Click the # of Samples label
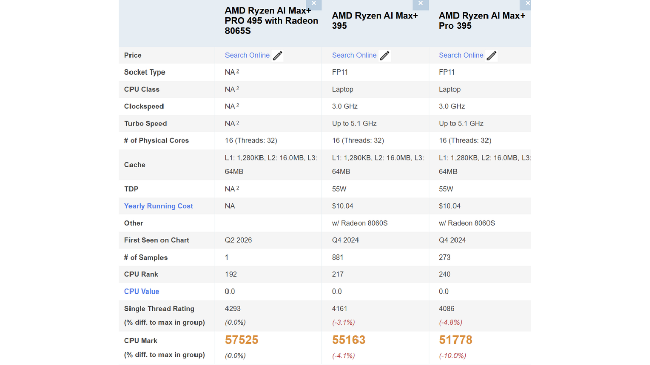This screenshot has width=650, height=365. pyautogui.click(x=146, y=257)
